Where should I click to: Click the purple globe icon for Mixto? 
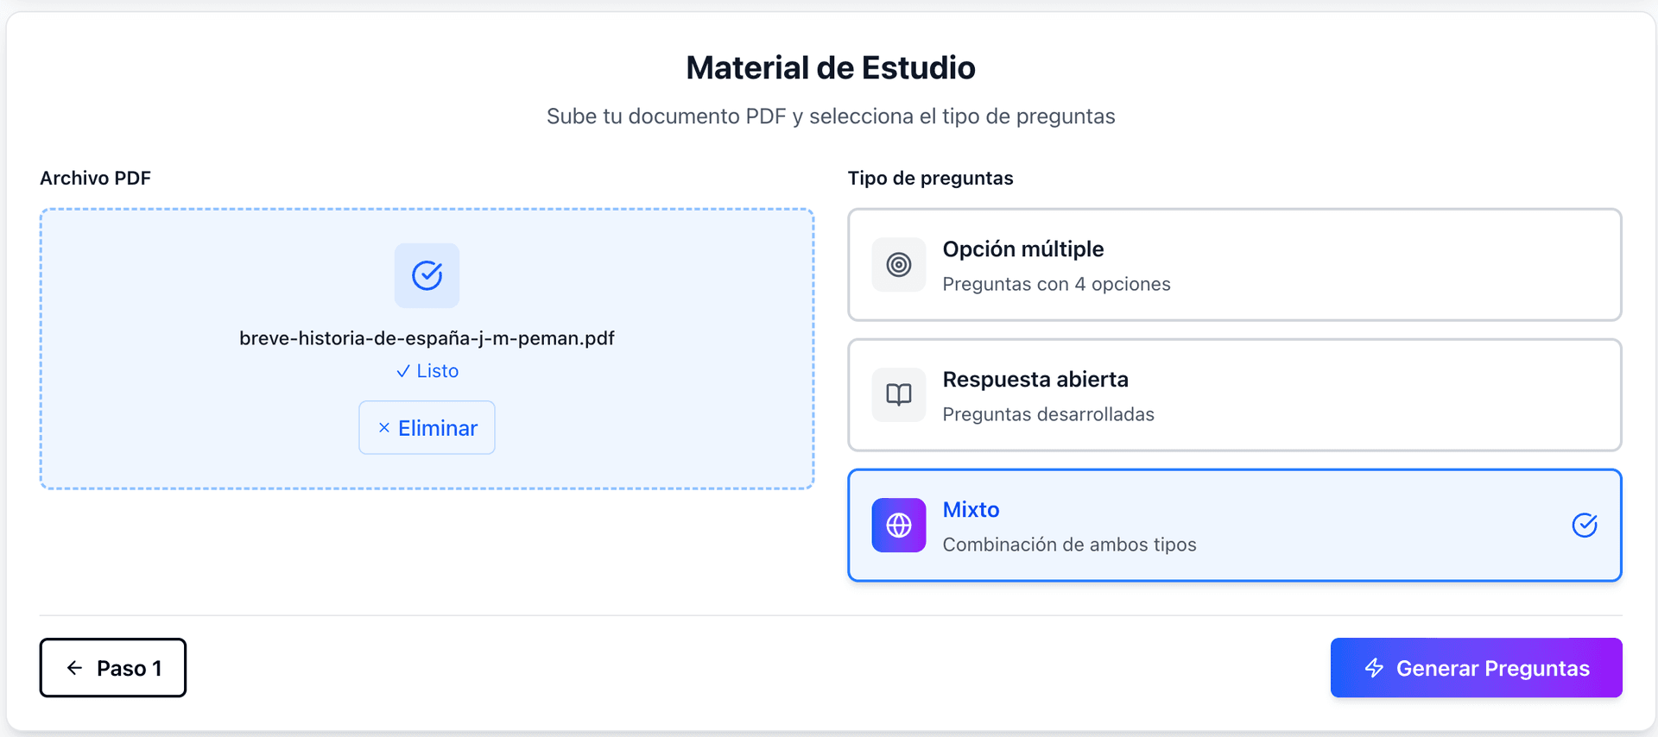pos(898,525)
